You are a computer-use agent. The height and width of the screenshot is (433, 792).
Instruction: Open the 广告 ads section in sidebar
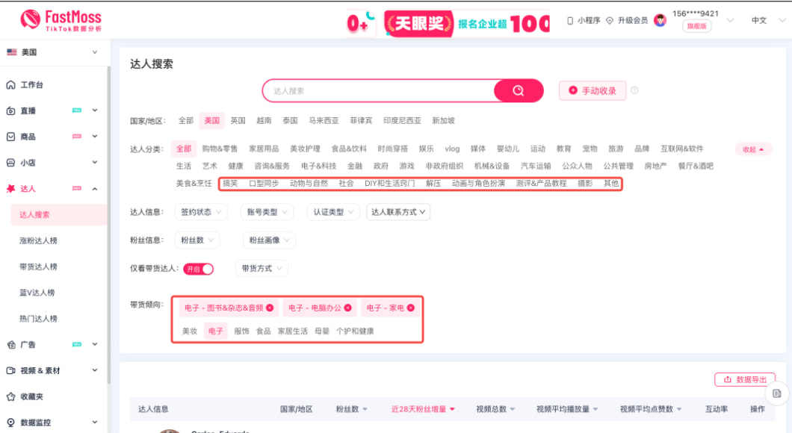(x=30, y=345)
